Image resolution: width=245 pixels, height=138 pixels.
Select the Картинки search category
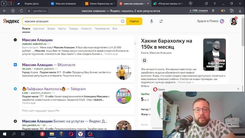(39, 29)
